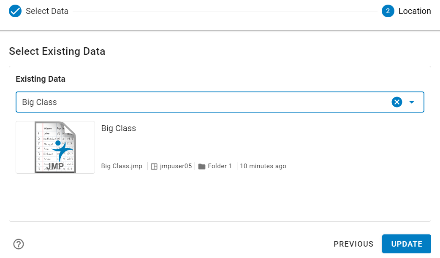
Task: Click the checkmark on the Select Data step
Action: [15, 11]
